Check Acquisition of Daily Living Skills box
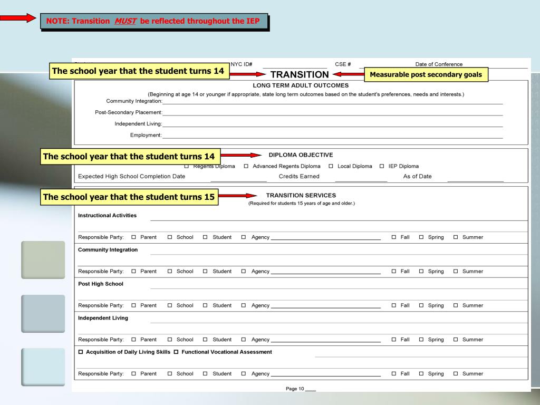 pos(81,352)
